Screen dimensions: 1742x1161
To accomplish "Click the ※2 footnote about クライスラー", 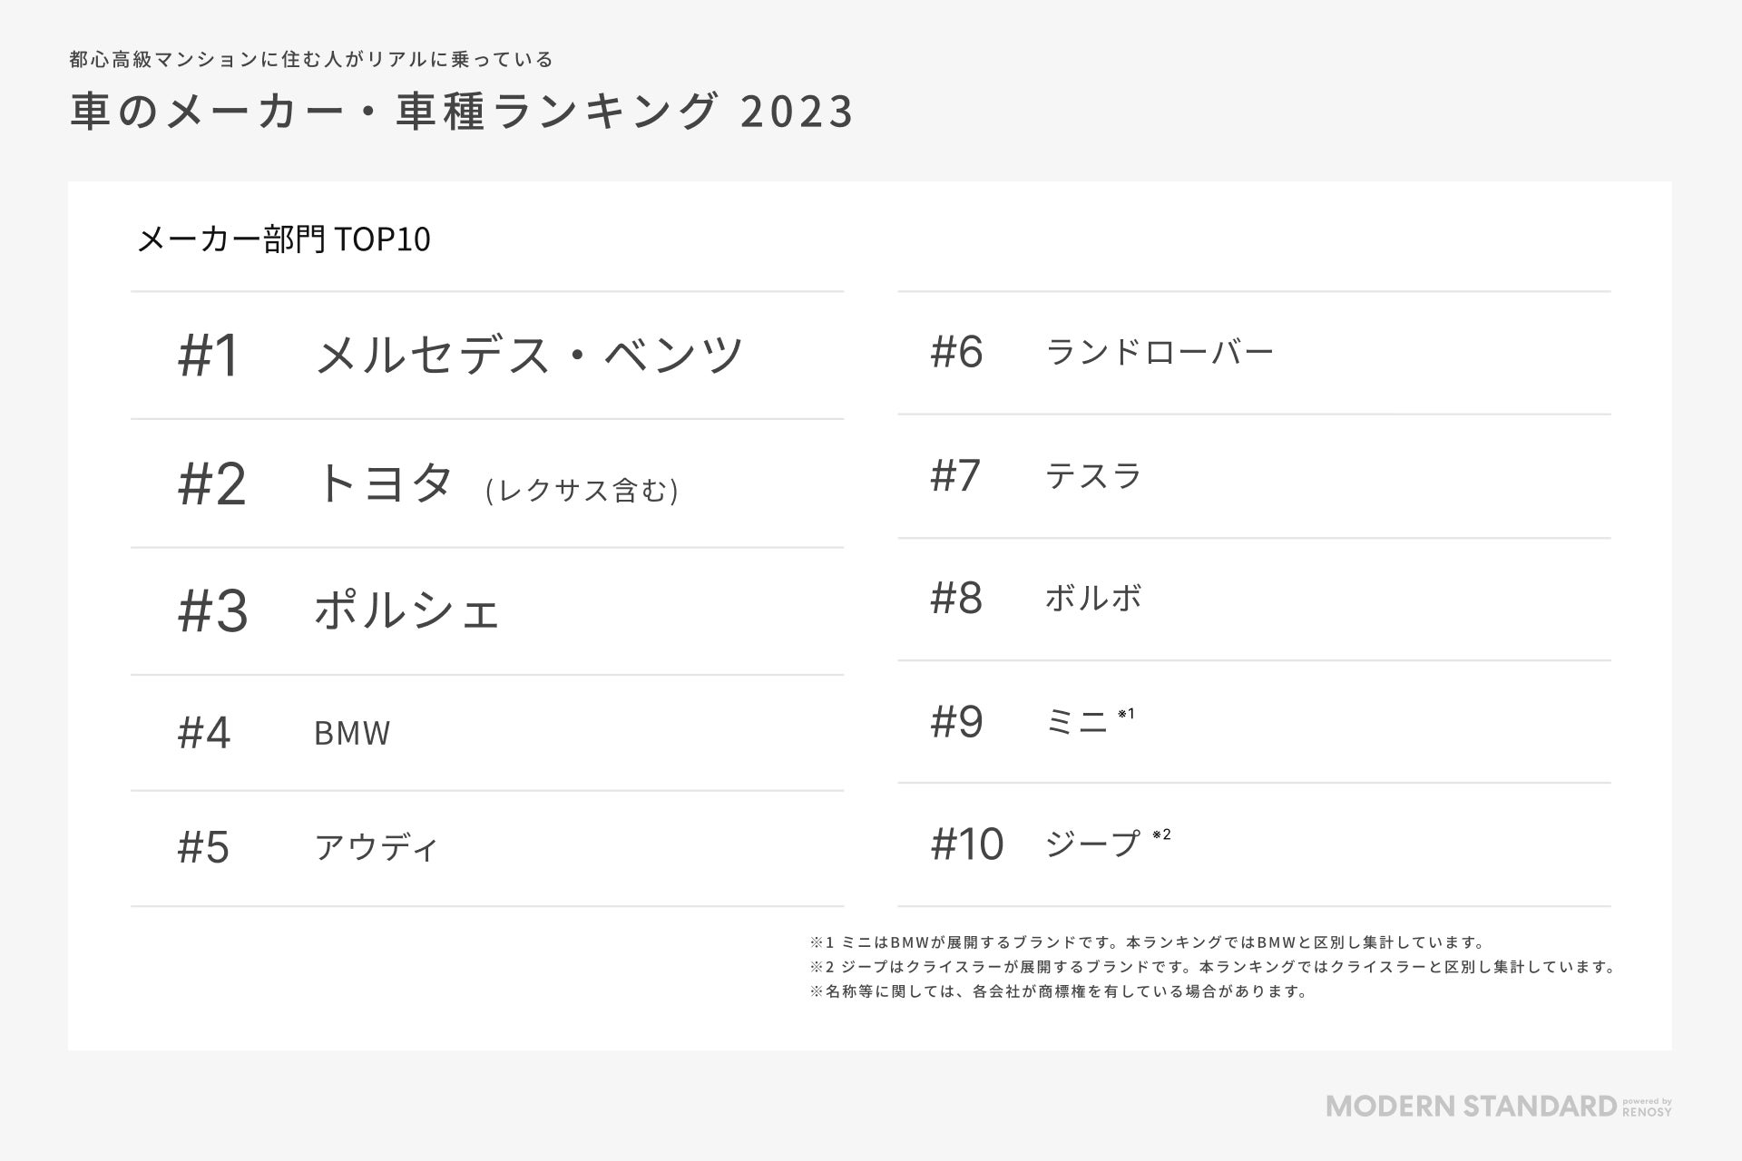I will click(x=1212, y=967).
